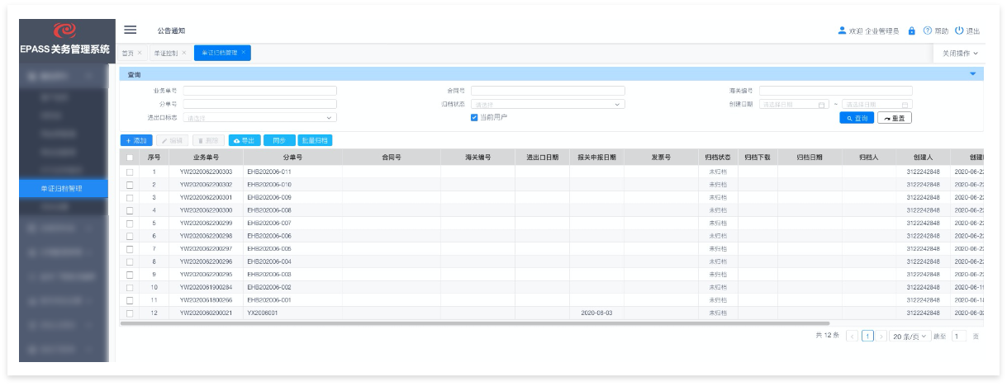Screen dimensions: 1007x386
Task: Click the 报关申报日期 column header
Action: (596, 157)
